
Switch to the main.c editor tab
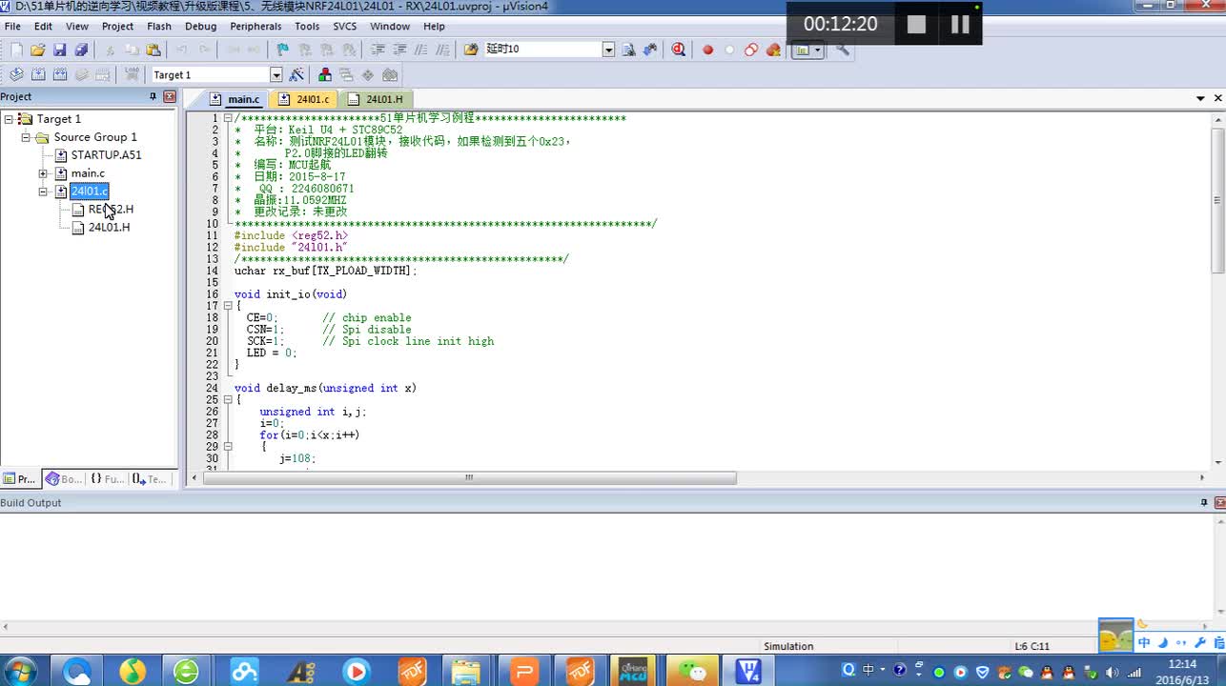(235, 99)
